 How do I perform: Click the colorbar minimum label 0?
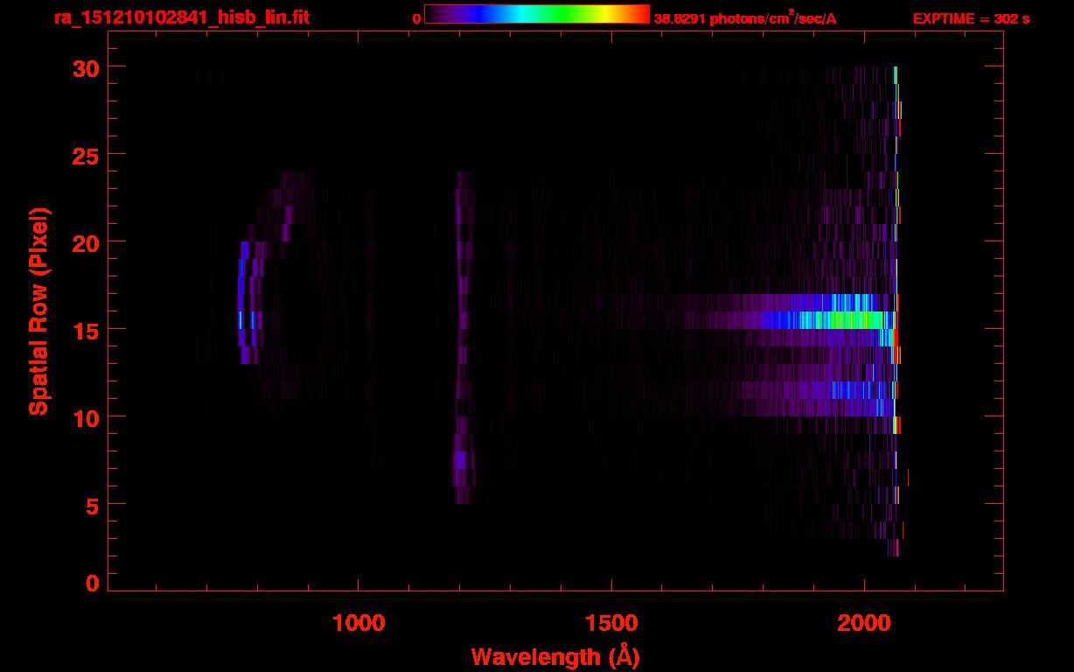point(416,18)
